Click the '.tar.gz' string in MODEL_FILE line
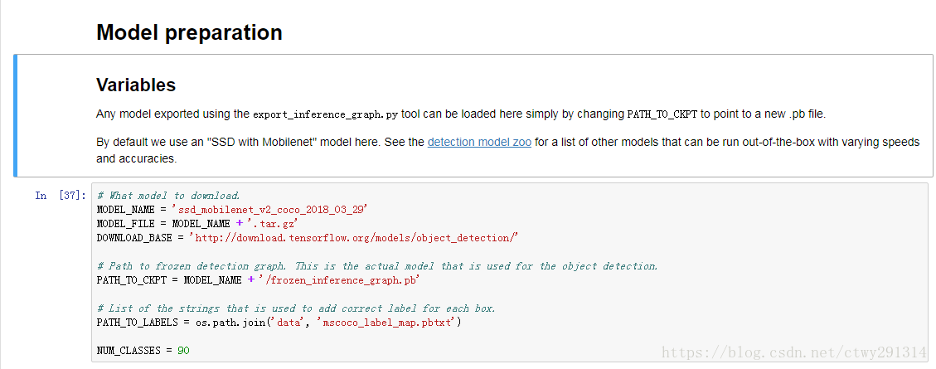The width and height of the screenshot is (936, 369). tap(272, 224)
